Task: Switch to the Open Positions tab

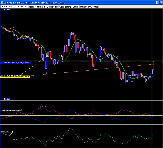Action: pos(65,7)
